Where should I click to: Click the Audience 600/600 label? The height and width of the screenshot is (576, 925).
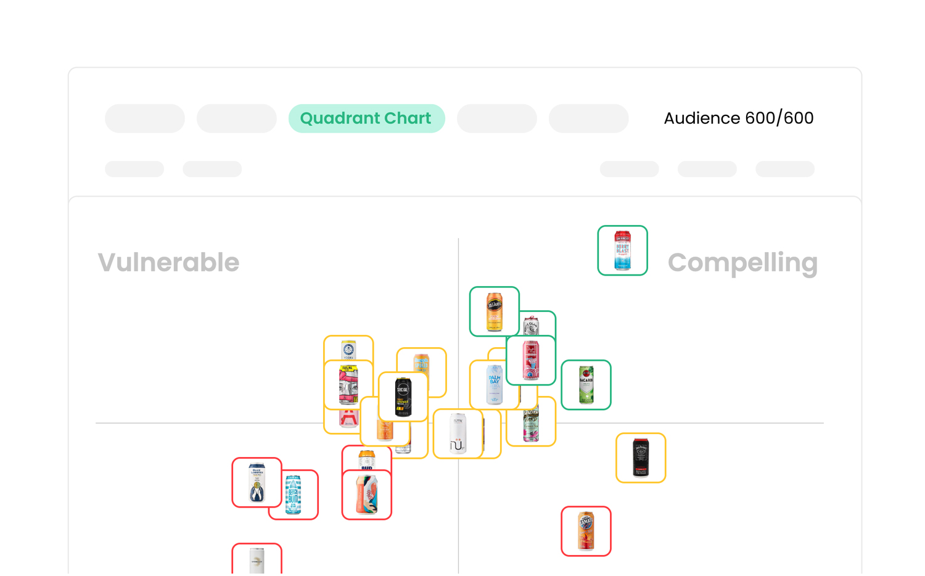(x=738, y=118)
